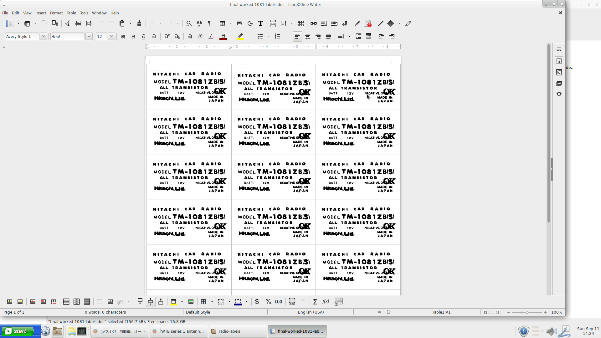The width and height of the screenshot is (601, 338).
Task: Open font color dropdown arrow
Action: click(232, 37)
